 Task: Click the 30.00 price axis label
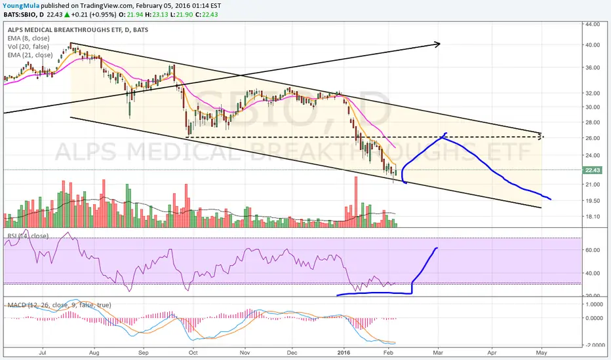click(x=592, y=107)
